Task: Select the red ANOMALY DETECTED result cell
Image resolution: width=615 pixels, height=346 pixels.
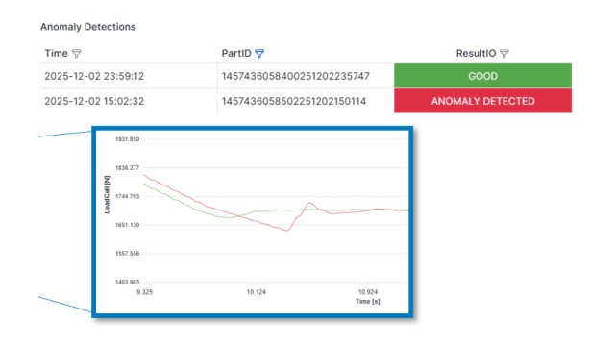Action: click(482, 101)
